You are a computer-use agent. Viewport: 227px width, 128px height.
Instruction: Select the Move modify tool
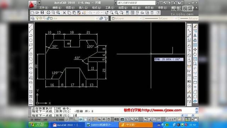[195, 49]
